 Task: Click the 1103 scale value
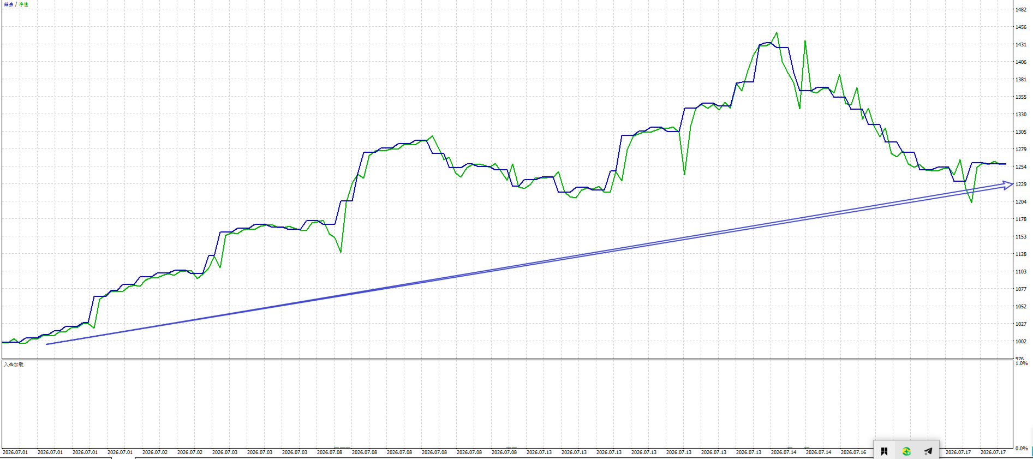click(1020, 272)
